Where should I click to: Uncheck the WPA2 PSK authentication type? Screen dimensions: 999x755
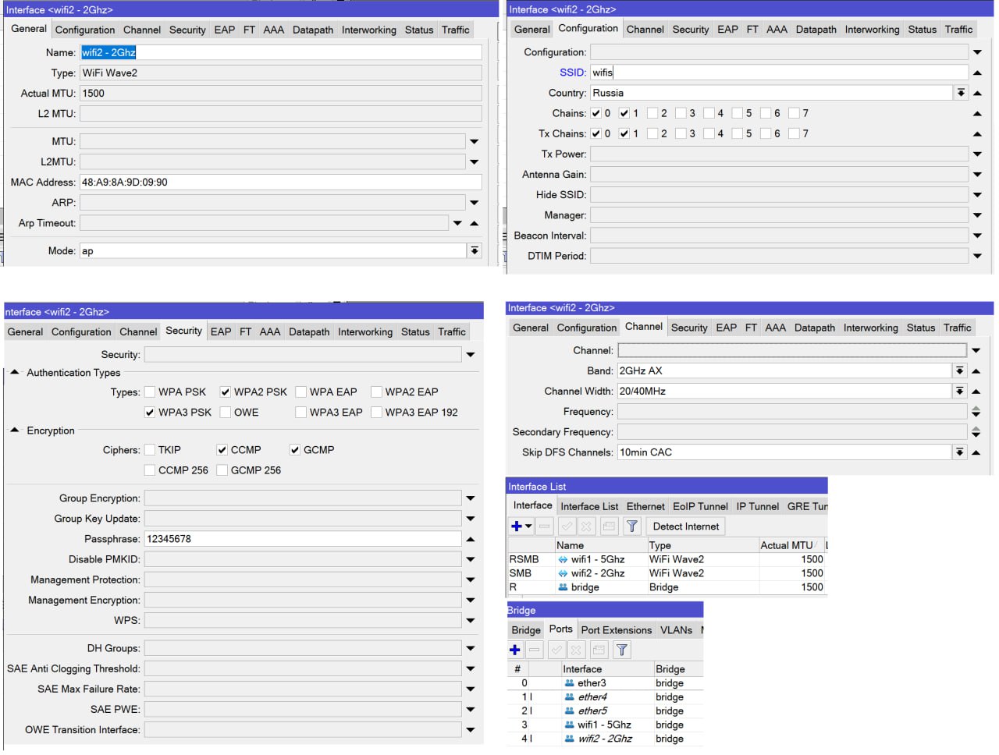point(225,392)
